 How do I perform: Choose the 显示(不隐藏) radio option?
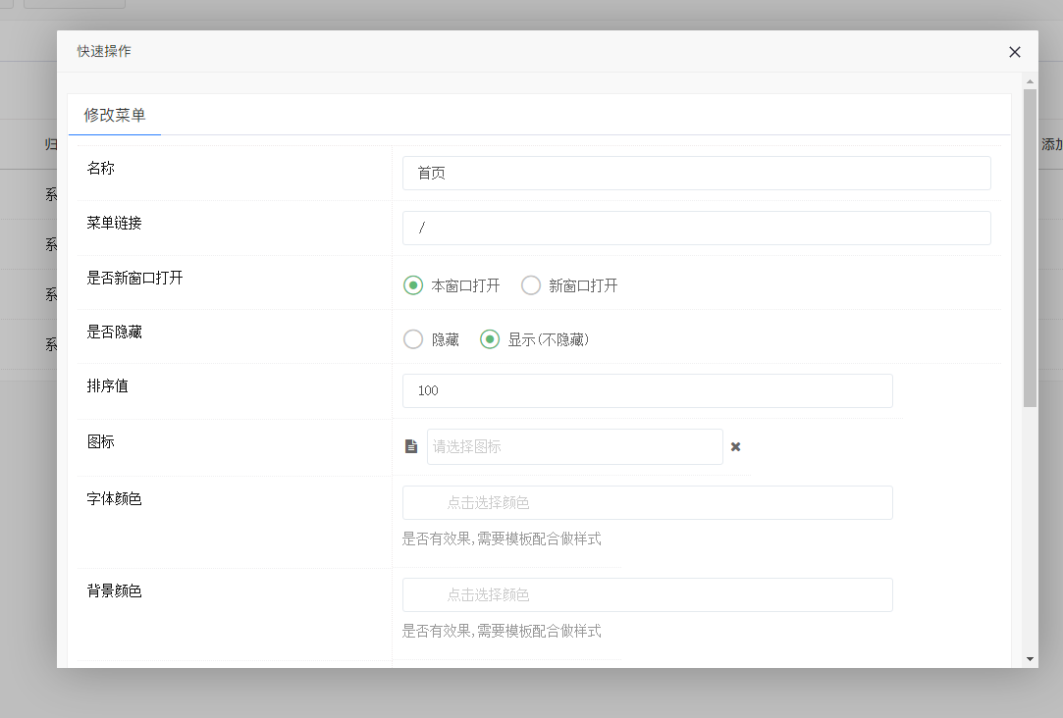[x=490, y=339]
